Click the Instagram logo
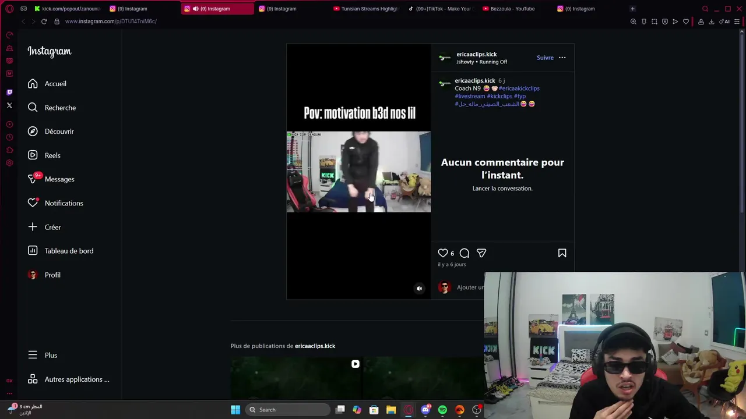The image size is (746, 419). pos(50,51)
